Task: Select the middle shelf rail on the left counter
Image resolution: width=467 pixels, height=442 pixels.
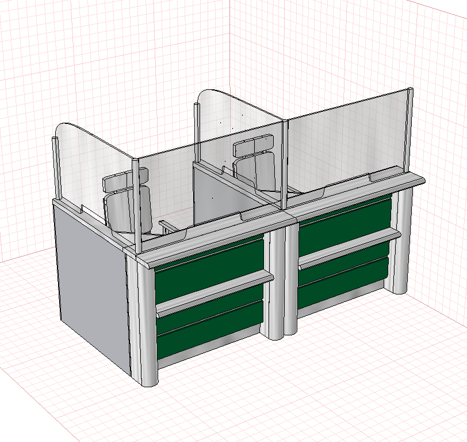Action: pyautogui.click(x=215, y=294)
